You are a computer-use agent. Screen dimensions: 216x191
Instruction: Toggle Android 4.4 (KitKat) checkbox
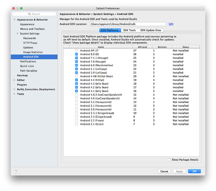click(76, 80)
